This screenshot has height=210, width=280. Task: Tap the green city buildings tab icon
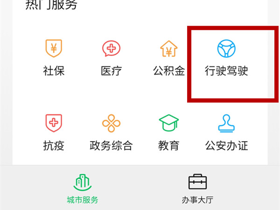coord(83,182)
